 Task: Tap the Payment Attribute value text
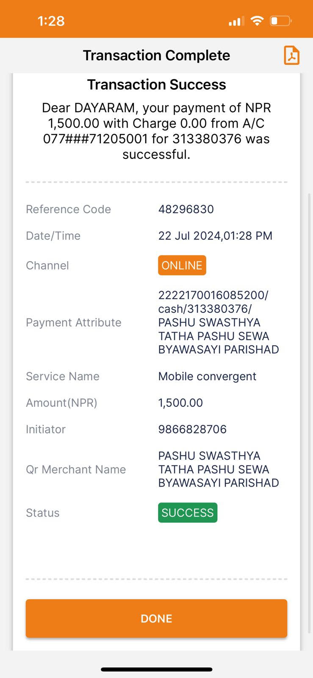tap(219, 322)
